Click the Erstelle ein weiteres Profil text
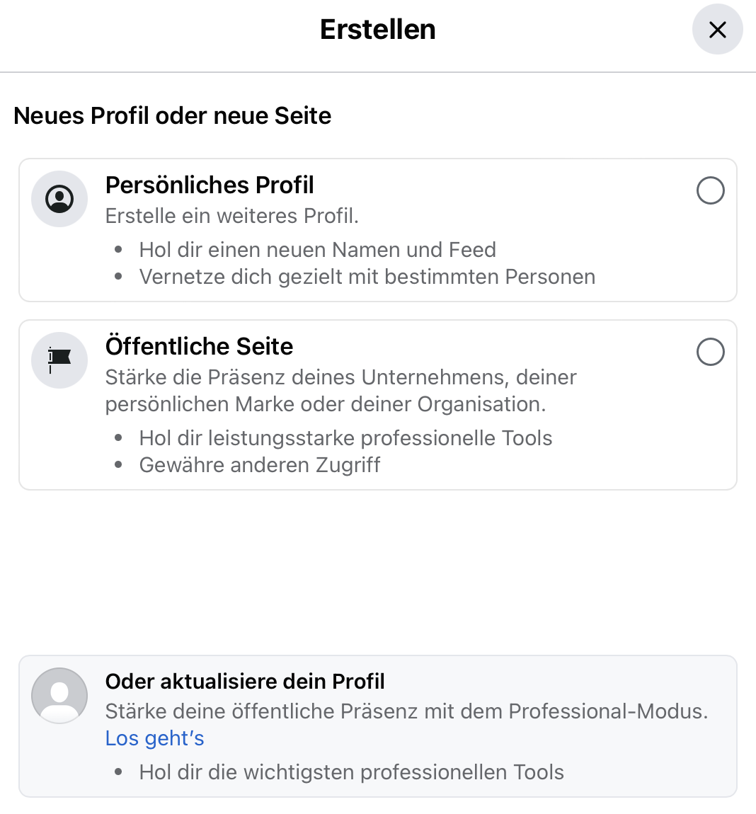 coord(232,216)
